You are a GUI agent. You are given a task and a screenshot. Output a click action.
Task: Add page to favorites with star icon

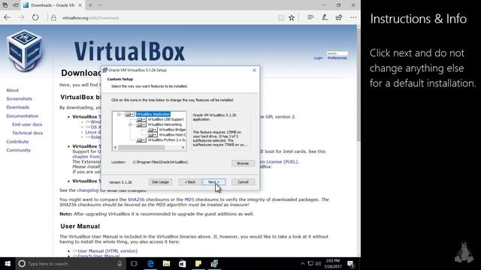[x=292, y=18]
